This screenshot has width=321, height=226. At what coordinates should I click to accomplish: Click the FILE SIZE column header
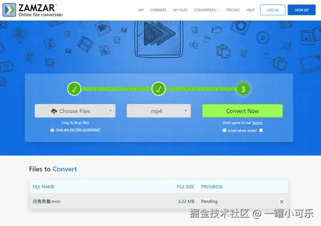pyautogui.click(x=185, y=187)
